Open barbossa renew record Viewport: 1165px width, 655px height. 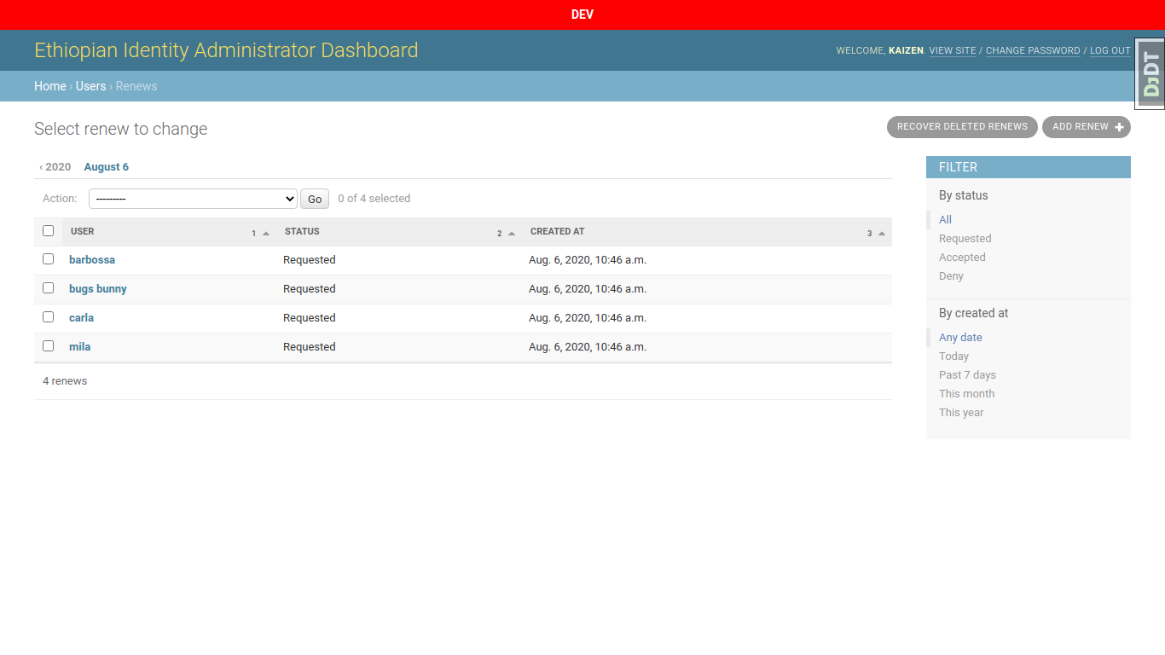point(92,260)
